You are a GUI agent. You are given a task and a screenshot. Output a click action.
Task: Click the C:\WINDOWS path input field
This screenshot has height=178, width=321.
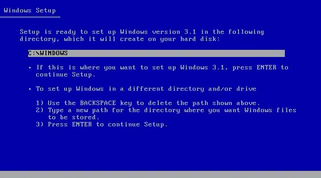tap(156, 53)
